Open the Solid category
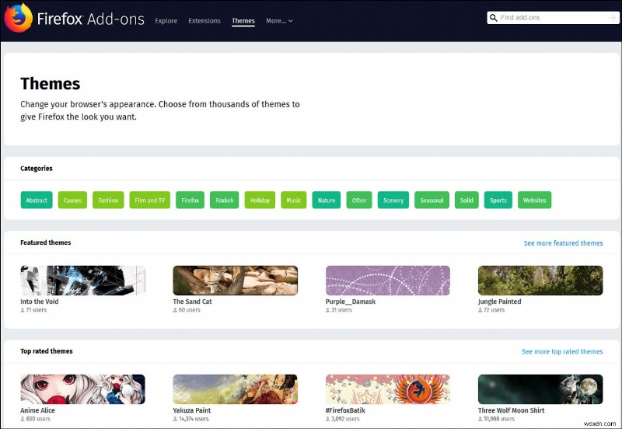 click(466, 201)
